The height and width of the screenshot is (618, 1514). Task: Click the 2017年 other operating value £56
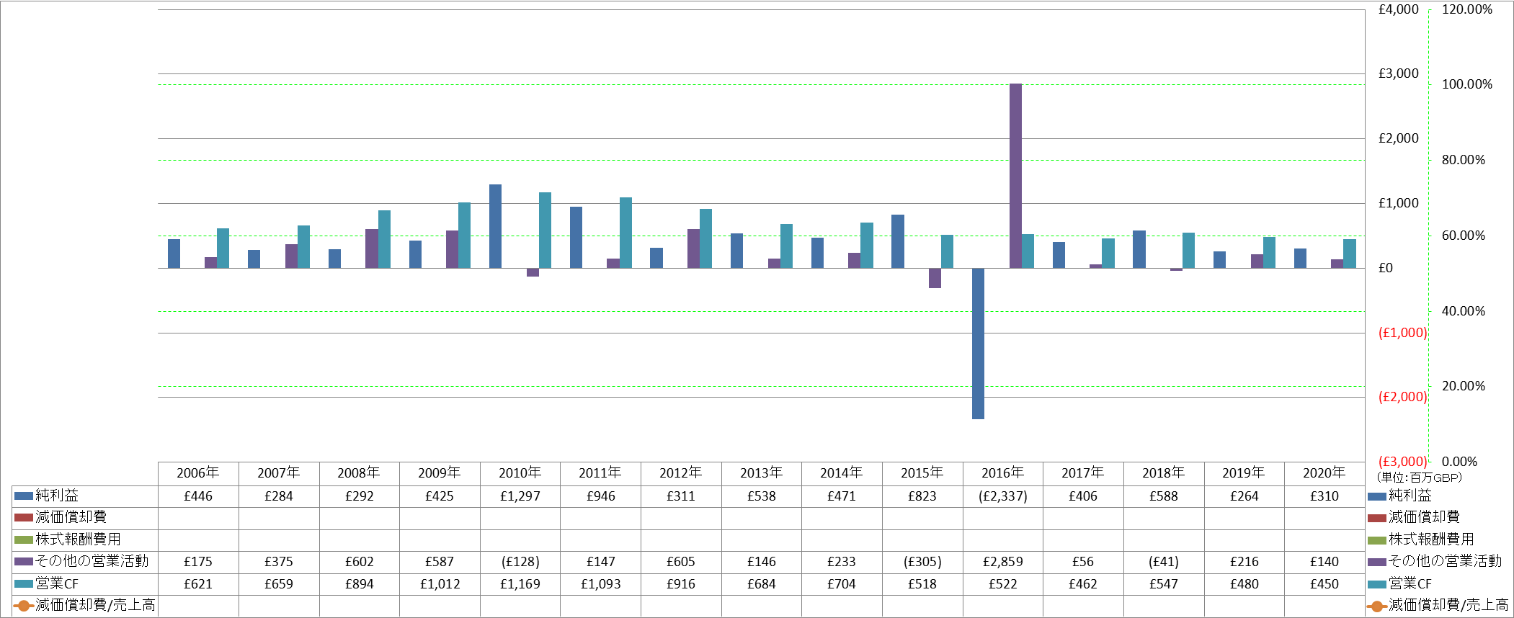coord(1083,562)
